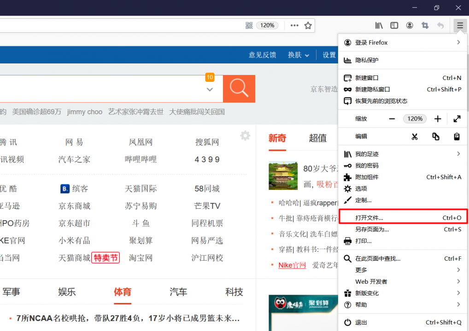
Task: Click the 意见反馈 link
Action: click(x=262, y=55)
